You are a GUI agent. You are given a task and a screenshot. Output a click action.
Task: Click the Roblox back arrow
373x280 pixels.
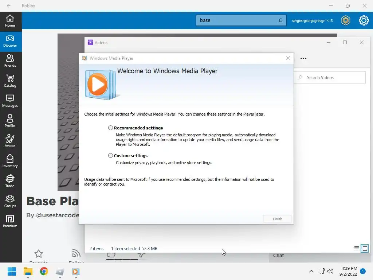9,5
